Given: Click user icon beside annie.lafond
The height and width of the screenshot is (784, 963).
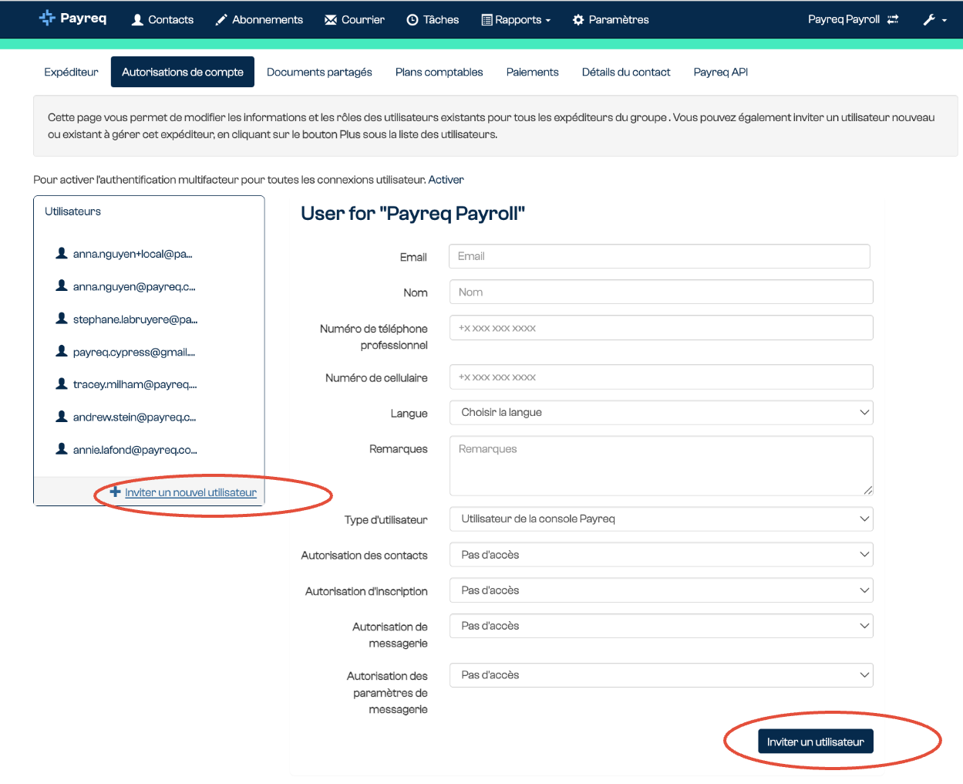Looking at the screenshot, I should click(x=62, y=448).
